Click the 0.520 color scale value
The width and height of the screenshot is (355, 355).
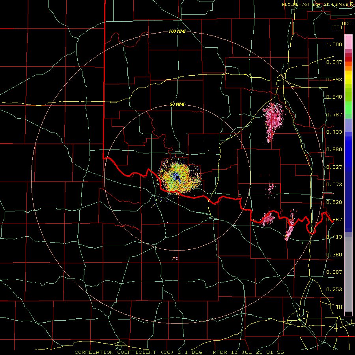(x=334, y=202)
